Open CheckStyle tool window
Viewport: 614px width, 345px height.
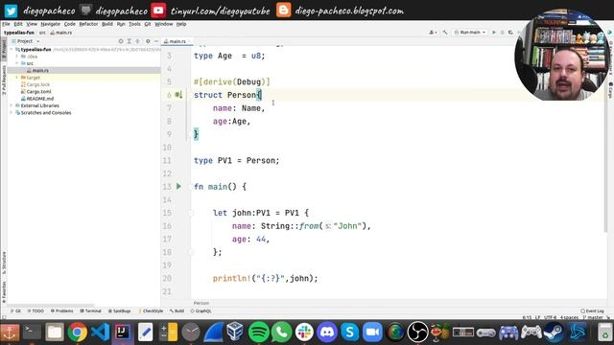click(151, 310)
